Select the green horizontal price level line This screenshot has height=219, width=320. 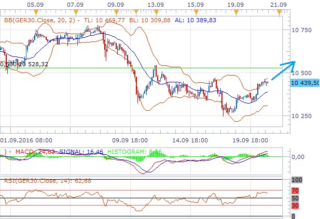(x=156, y=68)
